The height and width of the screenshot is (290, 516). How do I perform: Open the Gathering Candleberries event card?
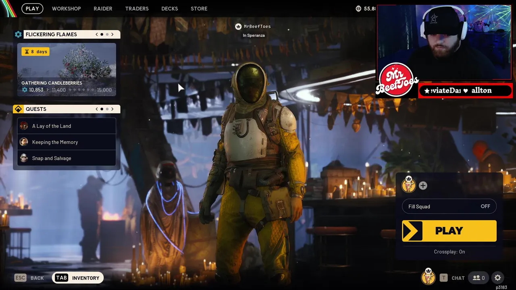click(x=67, y=69)
